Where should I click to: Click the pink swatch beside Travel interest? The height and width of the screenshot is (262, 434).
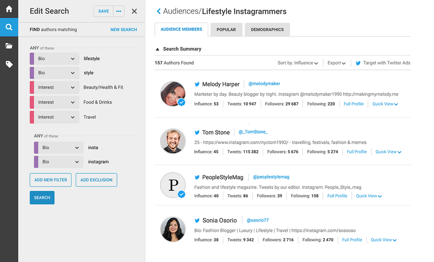pyautogui.click(x=32, y=117)
